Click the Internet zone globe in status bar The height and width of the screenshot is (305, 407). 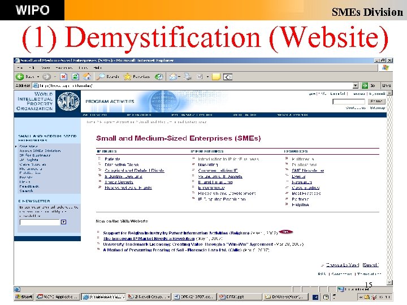click(x=341, y=289)
